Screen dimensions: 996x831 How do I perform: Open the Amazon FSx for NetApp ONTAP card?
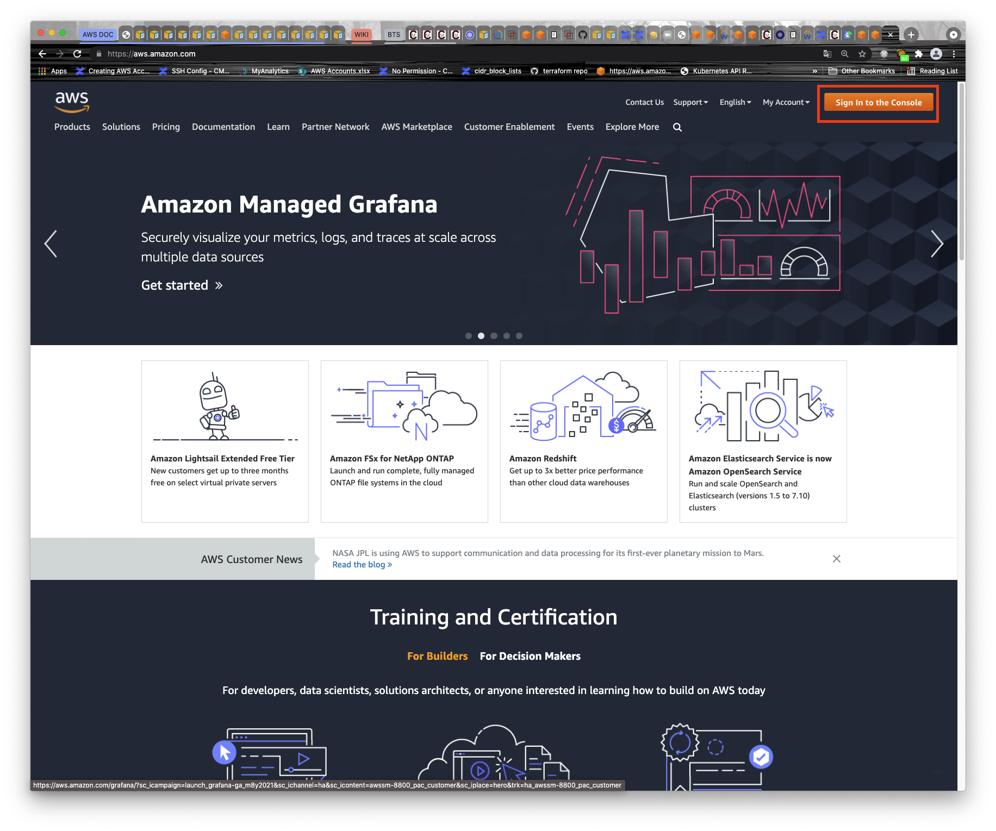(x=404, y=441)
